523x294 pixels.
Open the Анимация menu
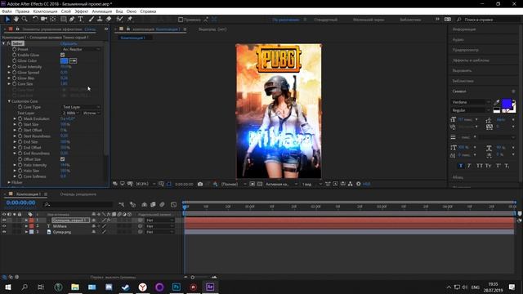pyautogui.click(x=102, y=11)
